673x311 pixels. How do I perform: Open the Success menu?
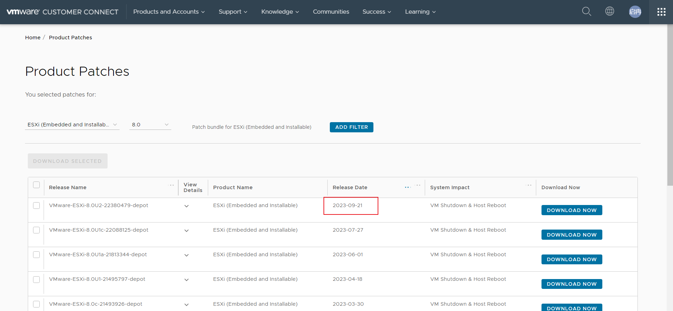[x=377, y=12]
